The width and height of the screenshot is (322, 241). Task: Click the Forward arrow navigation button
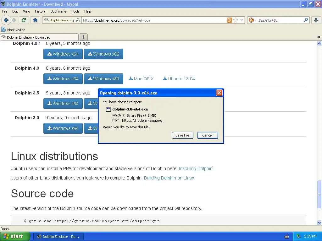coord(14,20)
